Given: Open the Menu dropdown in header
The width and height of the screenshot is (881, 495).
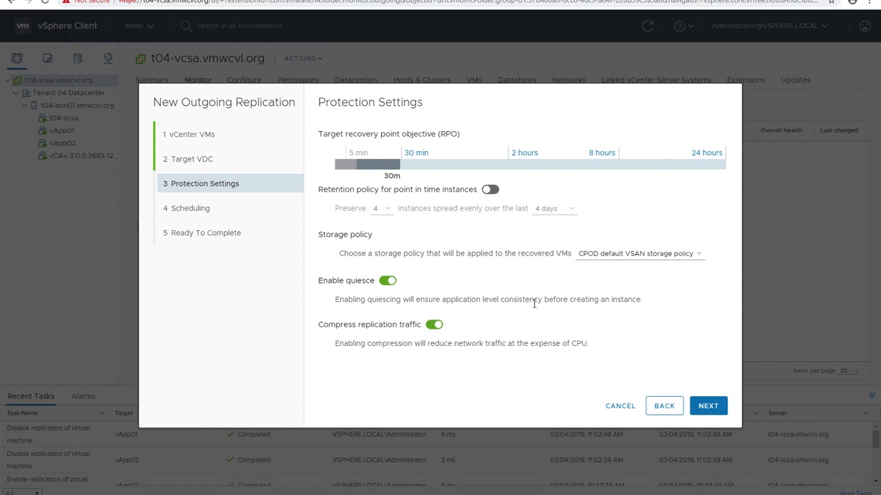Looking at the screenshot, I should [x=139, y=26].
